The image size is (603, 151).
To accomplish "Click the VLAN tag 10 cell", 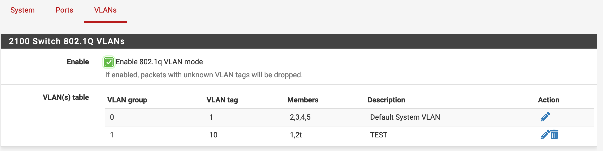I will tap(213, 135).
